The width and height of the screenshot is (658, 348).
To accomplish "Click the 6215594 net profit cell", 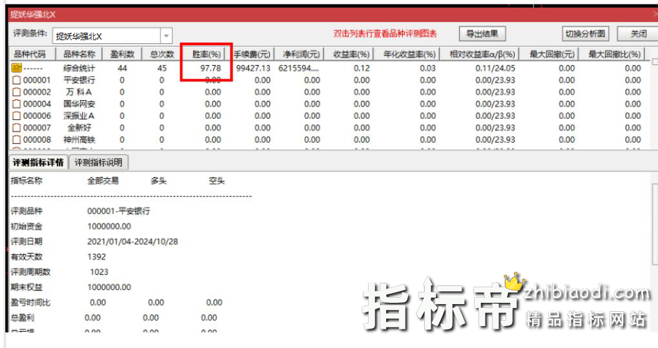I will click(299, 68).
